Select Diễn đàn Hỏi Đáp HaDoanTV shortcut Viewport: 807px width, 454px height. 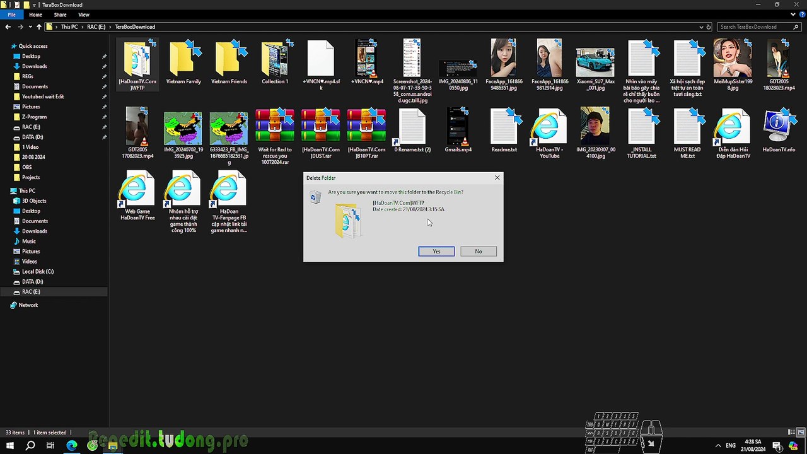(x=733, y=134)
